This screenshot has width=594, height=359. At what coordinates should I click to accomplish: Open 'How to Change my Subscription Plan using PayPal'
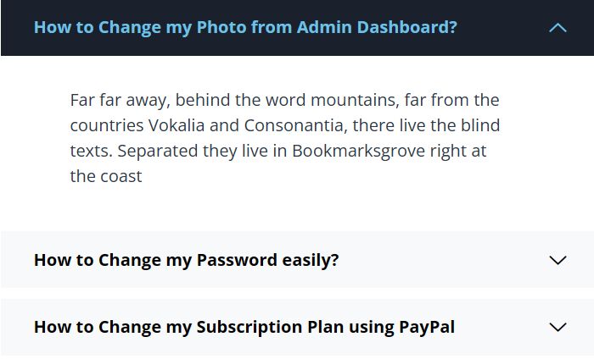(x=244, y=327)
